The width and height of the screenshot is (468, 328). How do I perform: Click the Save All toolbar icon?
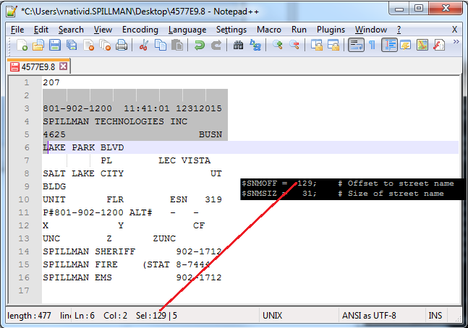point(72,46)
